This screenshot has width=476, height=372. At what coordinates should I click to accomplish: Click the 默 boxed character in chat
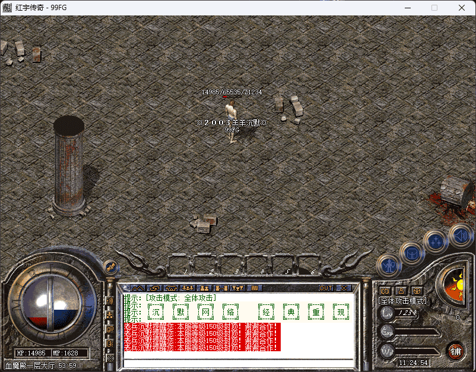tap(180, 312)
